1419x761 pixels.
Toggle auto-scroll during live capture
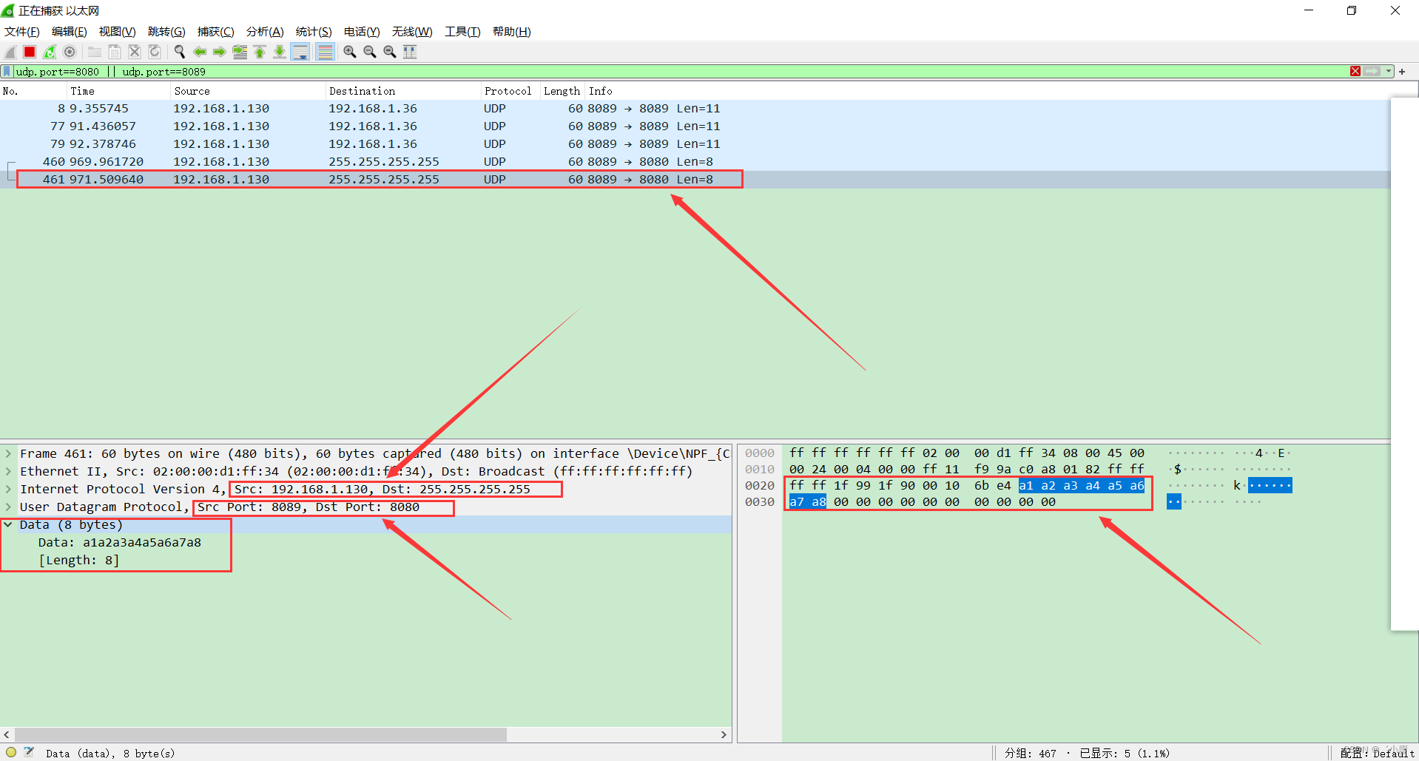(300, 52)
